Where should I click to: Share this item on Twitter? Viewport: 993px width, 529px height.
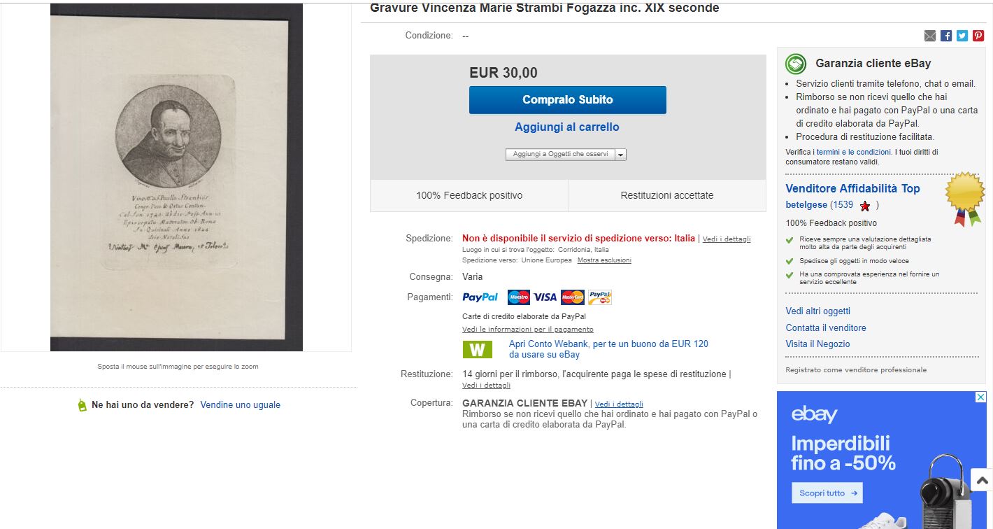point(962,36)
